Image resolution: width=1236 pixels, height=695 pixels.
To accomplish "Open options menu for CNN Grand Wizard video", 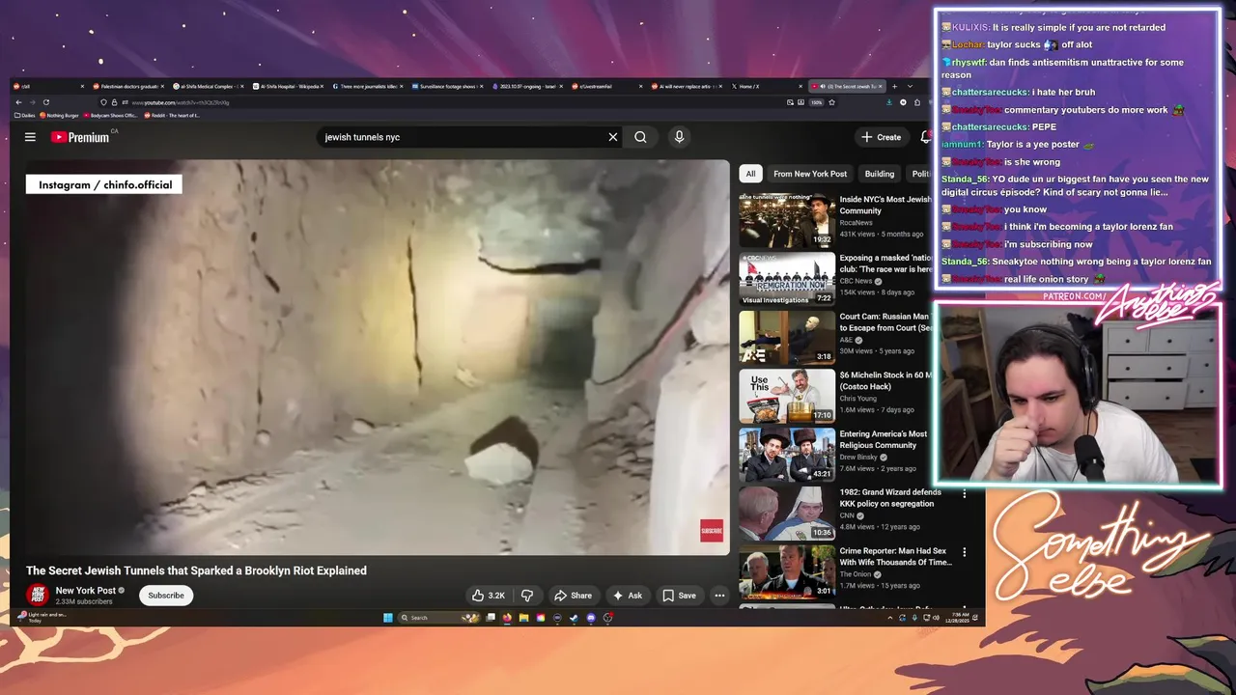I will (x=964, y=493).
